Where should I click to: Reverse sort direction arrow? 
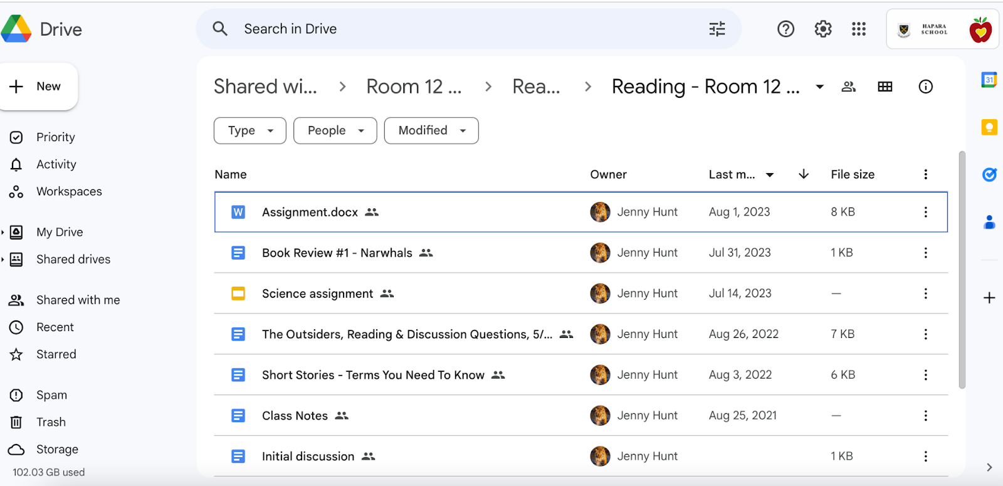tap(804, 174)
